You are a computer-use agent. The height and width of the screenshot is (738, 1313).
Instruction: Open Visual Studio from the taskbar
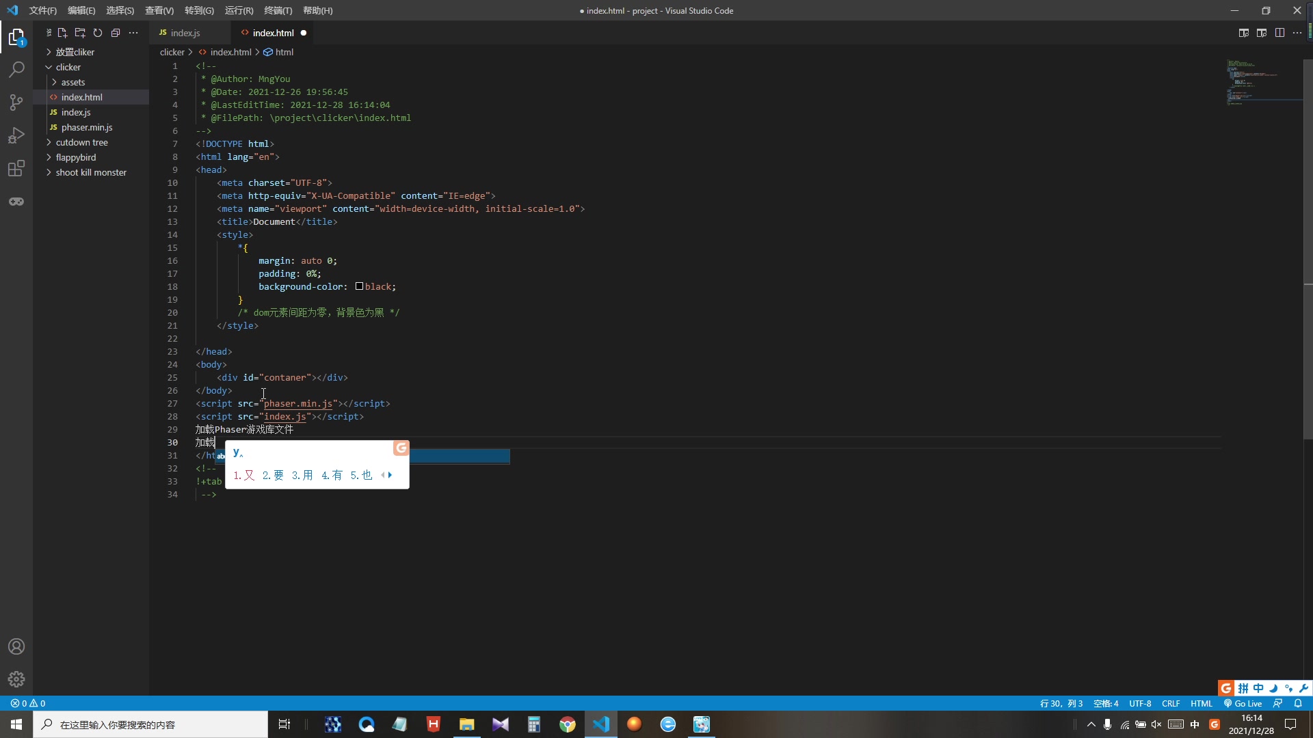[501, 724]
